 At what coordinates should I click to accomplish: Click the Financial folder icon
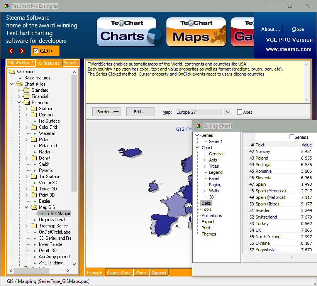click(x=27, y=96)
